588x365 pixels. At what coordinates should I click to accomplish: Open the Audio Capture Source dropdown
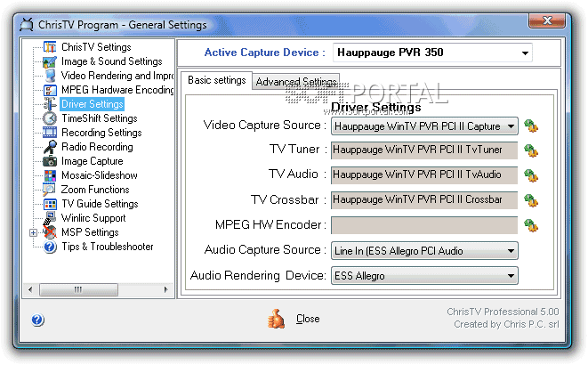pos(511,251)
